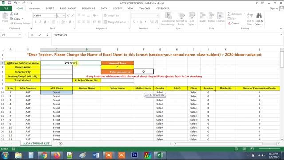The image size is (284, 160).
Task: Open Sort & Filter
Action: (250, 19)
